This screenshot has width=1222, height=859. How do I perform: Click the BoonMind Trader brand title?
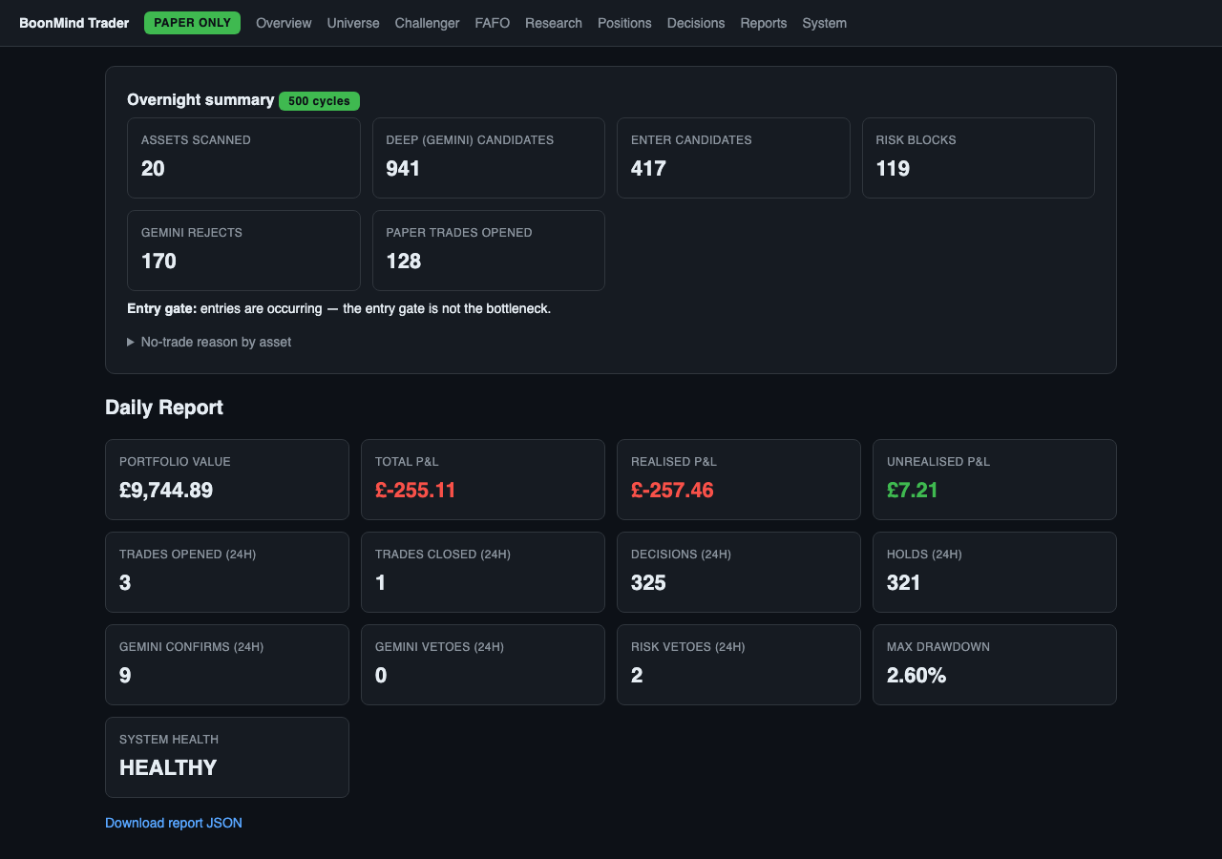[x=74, y=23]
